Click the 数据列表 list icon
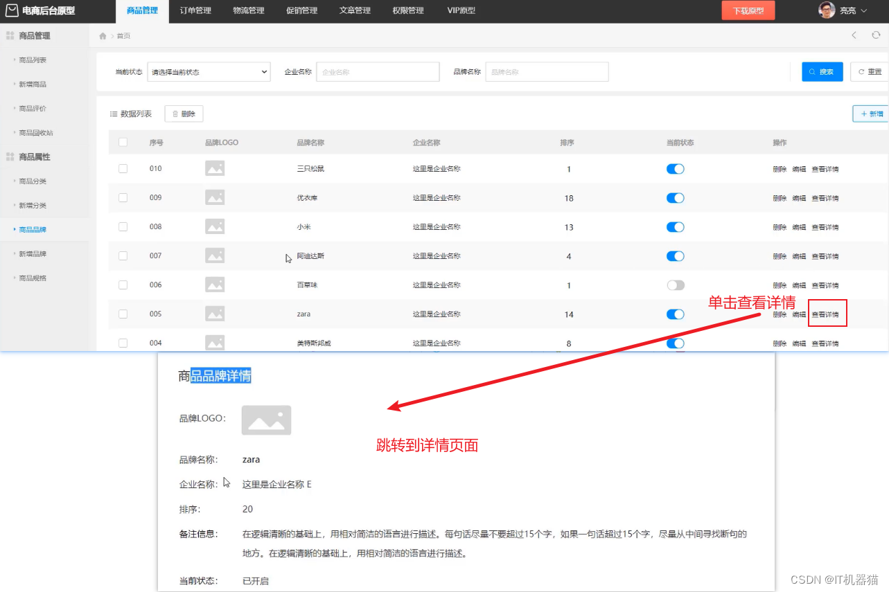889x592 pixels. [x=114, y=114]
